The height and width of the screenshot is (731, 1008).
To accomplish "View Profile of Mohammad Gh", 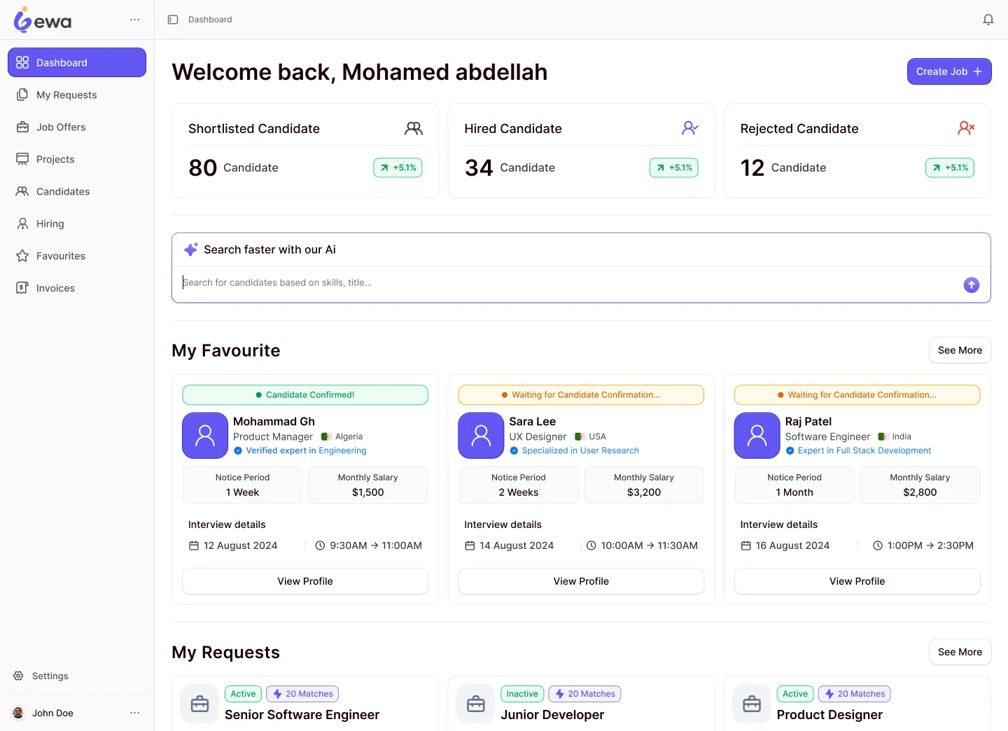I will click(305, 581).
